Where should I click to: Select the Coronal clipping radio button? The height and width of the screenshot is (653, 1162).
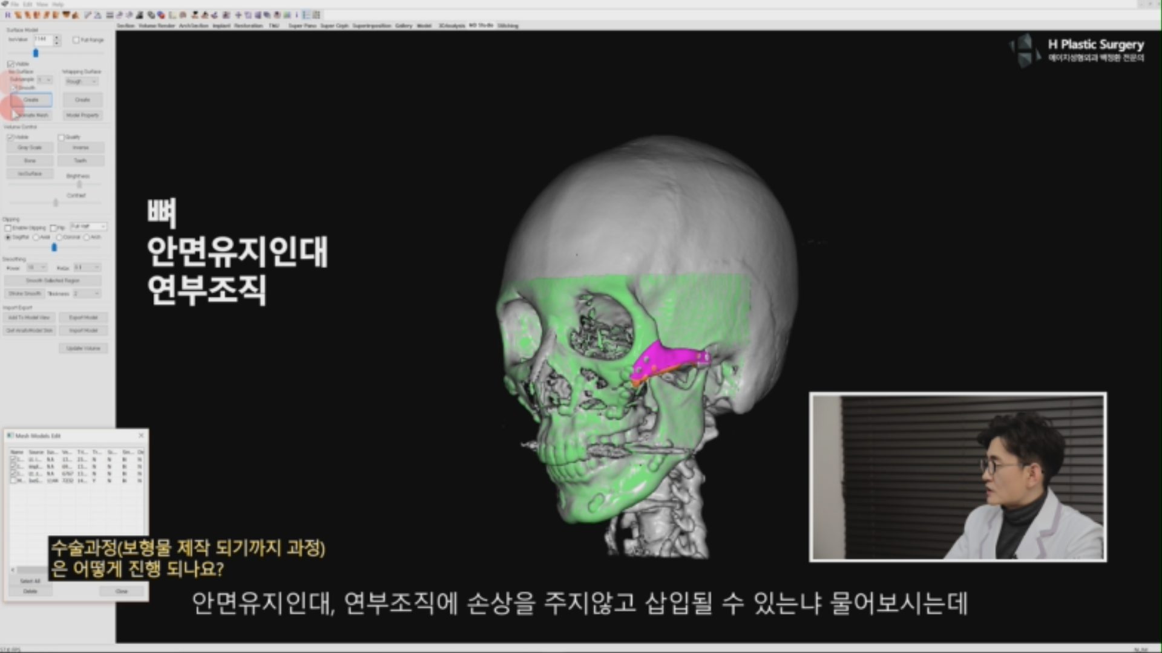59,238
